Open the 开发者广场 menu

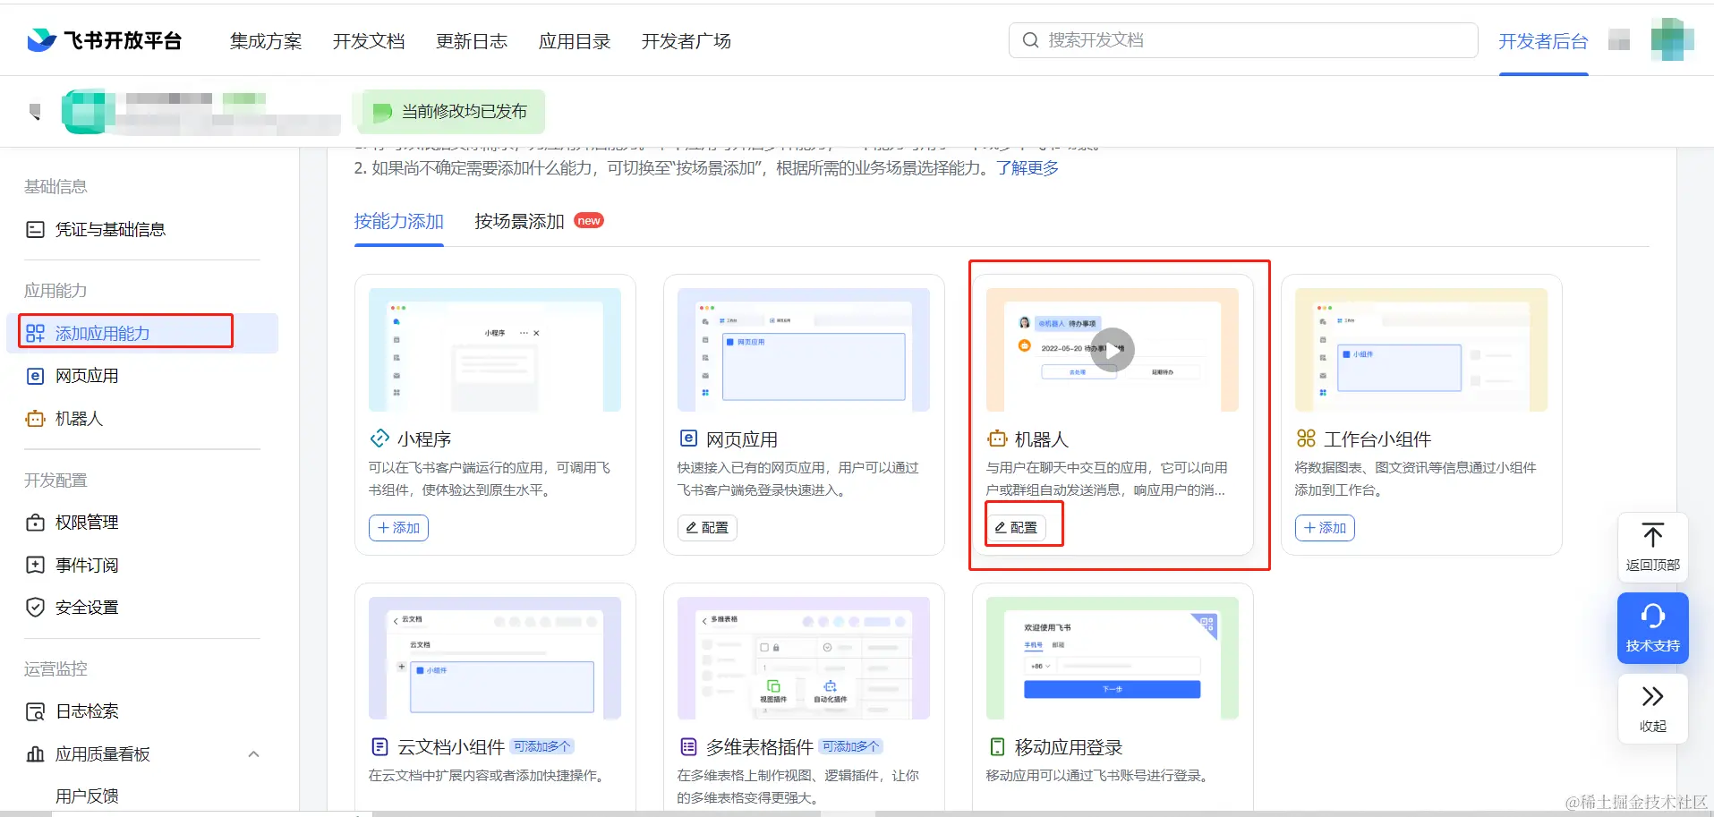coord(686,41)
